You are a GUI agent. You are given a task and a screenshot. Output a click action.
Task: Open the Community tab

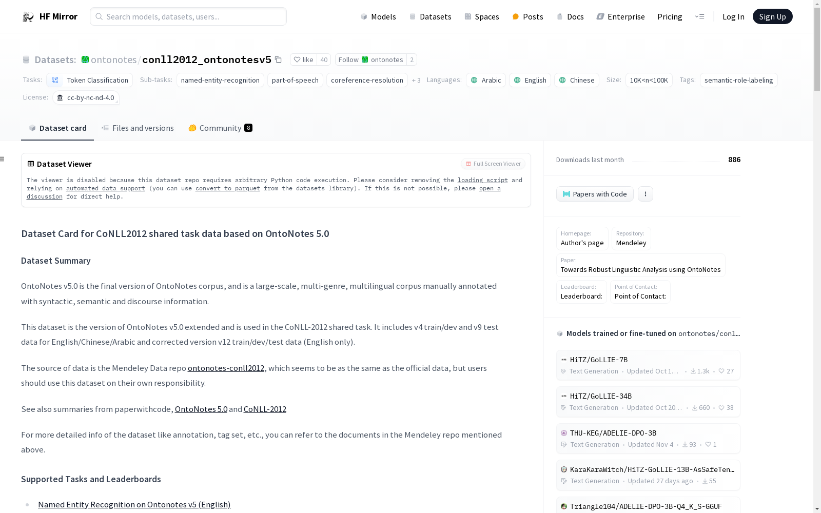coord(220,128)
